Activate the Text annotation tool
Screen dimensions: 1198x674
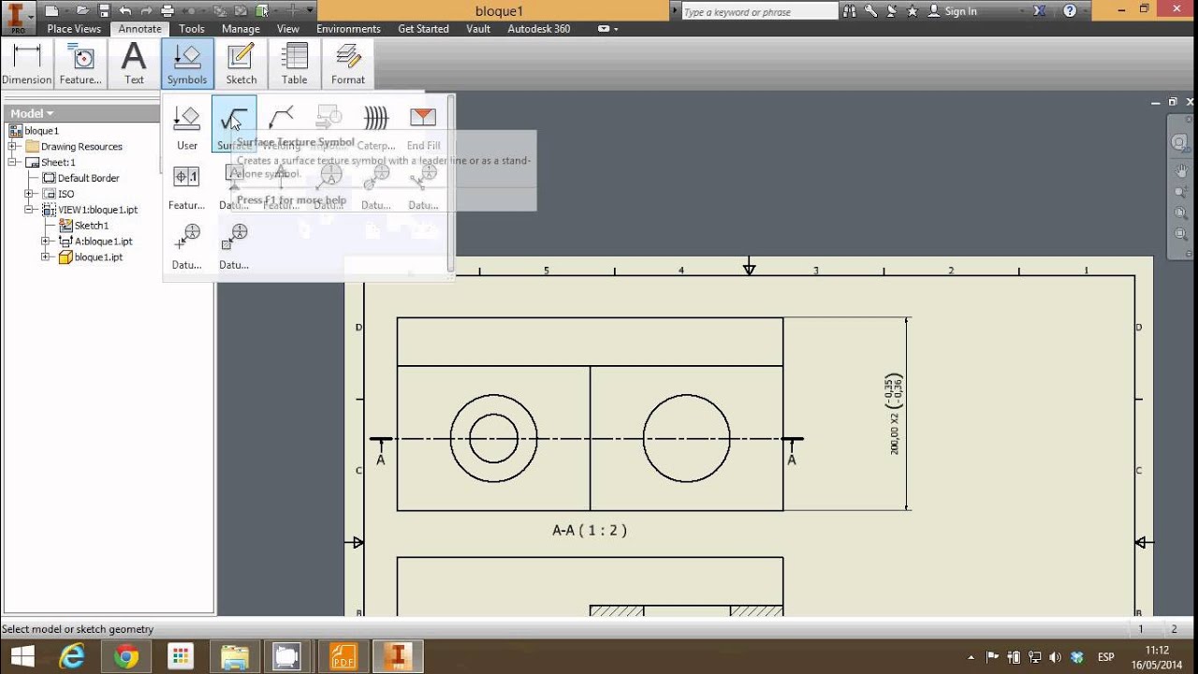tap(134, 64)
